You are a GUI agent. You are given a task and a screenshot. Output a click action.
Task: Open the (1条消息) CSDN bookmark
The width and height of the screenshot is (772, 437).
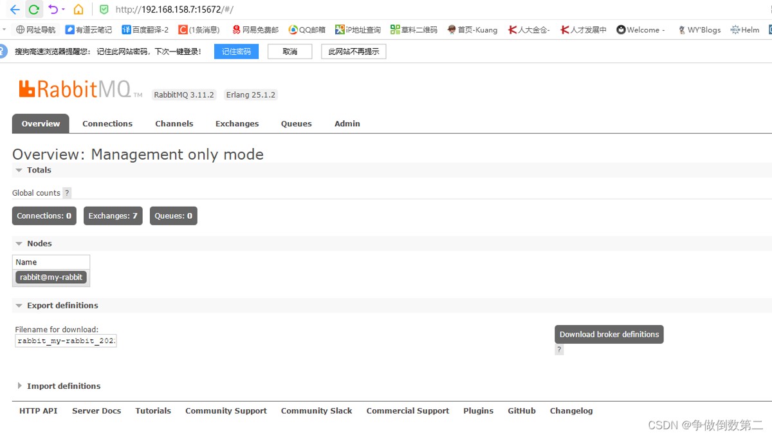click(199, 30)
